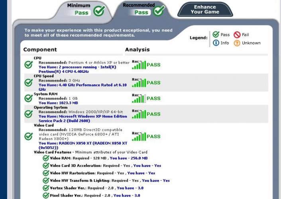The image size is (281, 199).
Task: Click the 'You have - 256.0 MB' value
Action: (129, 158)
